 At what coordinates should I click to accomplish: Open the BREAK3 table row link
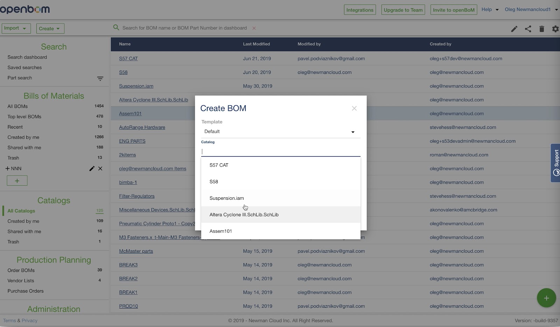(128, 265)
